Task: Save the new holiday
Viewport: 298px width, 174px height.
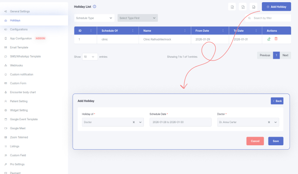Action: [276, 141]
